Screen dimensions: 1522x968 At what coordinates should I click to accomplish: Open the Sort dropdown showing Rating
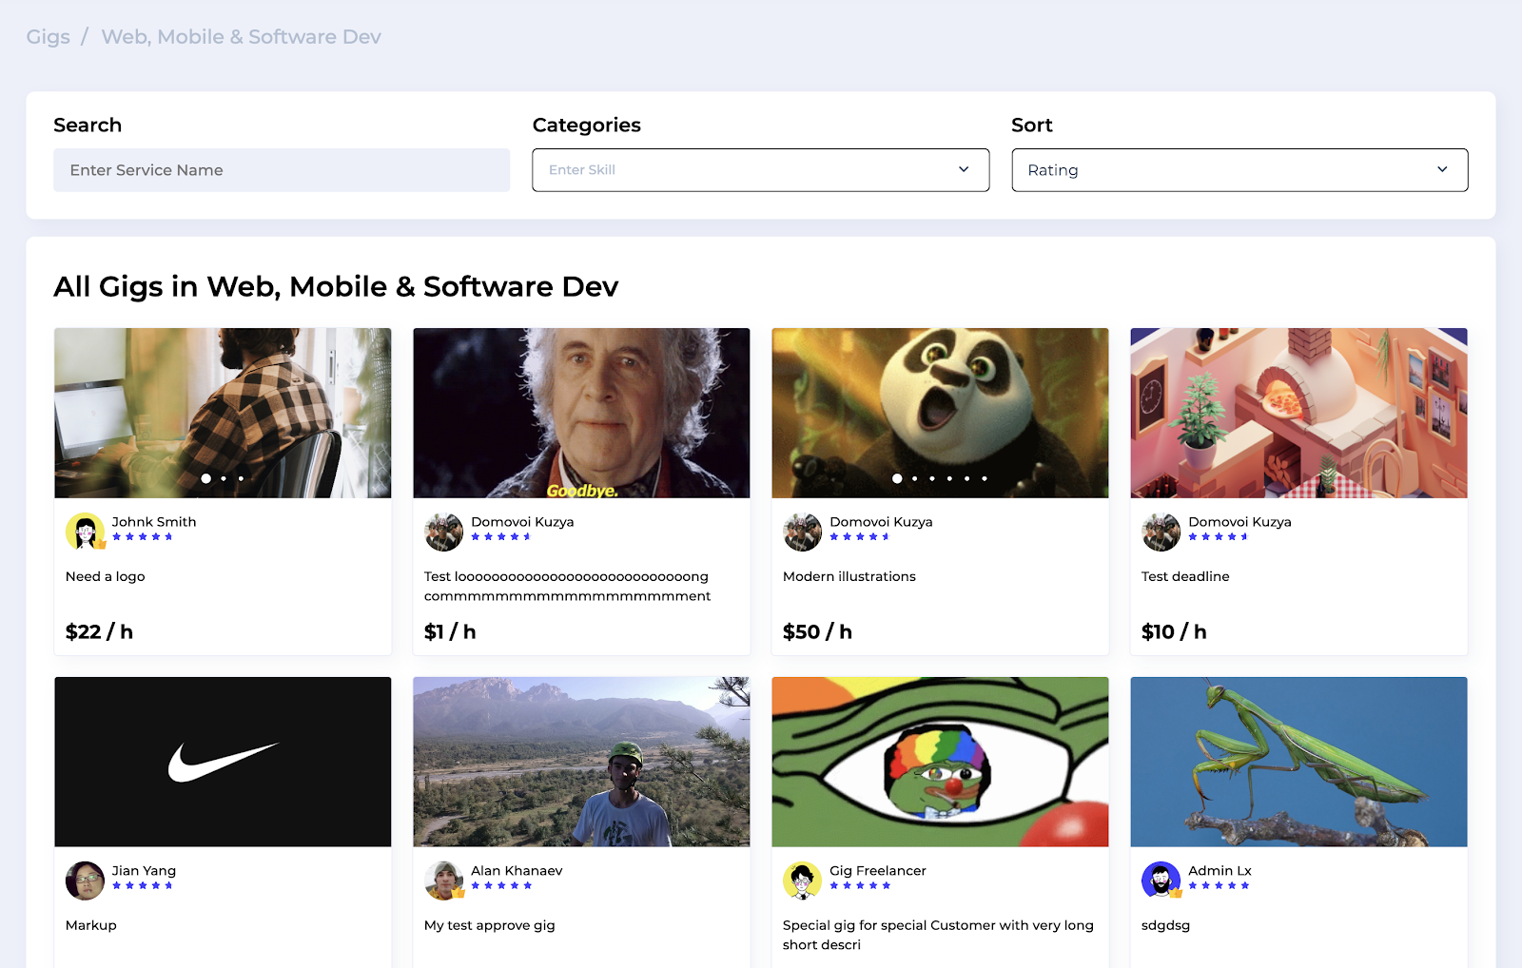click(x=1239, y=170)
